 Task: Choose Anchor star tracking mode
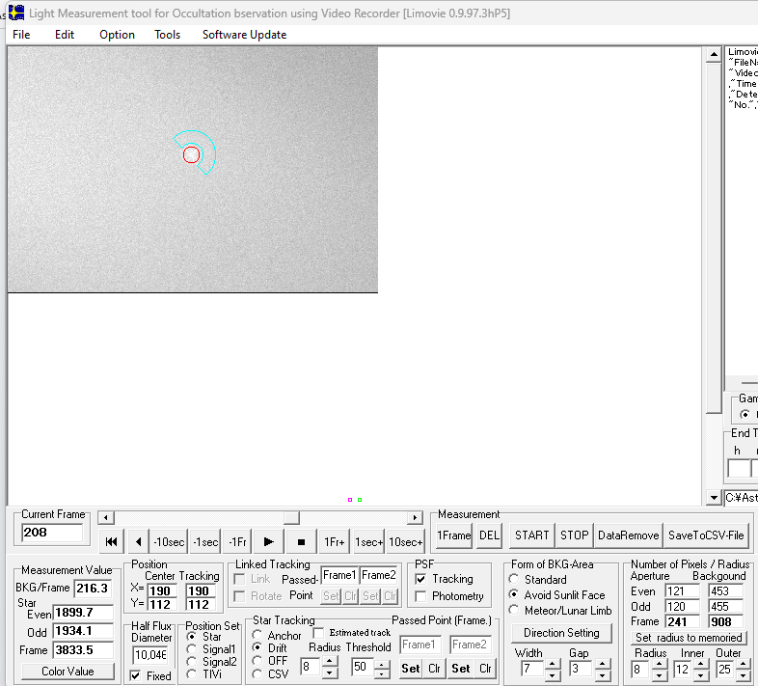[x=257, y=636]
